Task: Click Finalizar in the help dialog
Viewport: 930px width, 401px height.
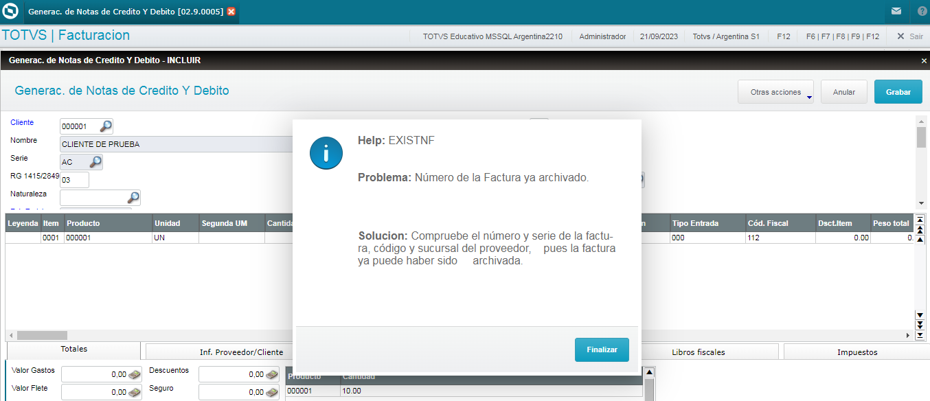Action: point(602,350)
